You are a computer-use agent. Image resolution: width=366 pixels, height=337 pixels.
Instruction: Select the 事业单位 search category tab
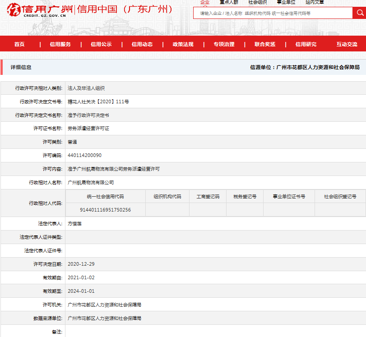286,2
